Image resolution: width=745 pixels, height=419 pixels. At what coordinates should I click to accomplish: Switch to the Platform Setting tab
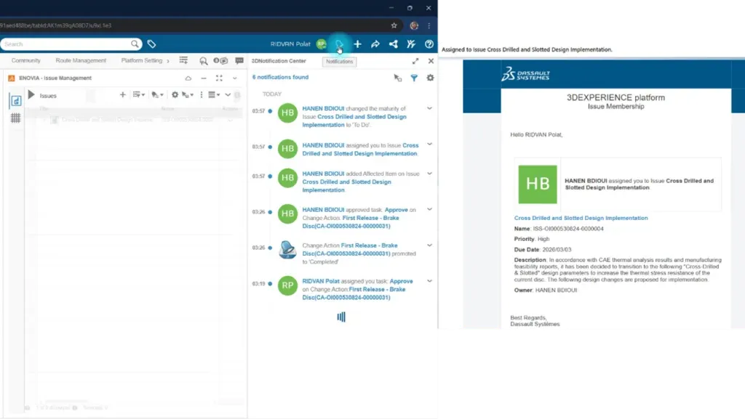click(142, 61)
